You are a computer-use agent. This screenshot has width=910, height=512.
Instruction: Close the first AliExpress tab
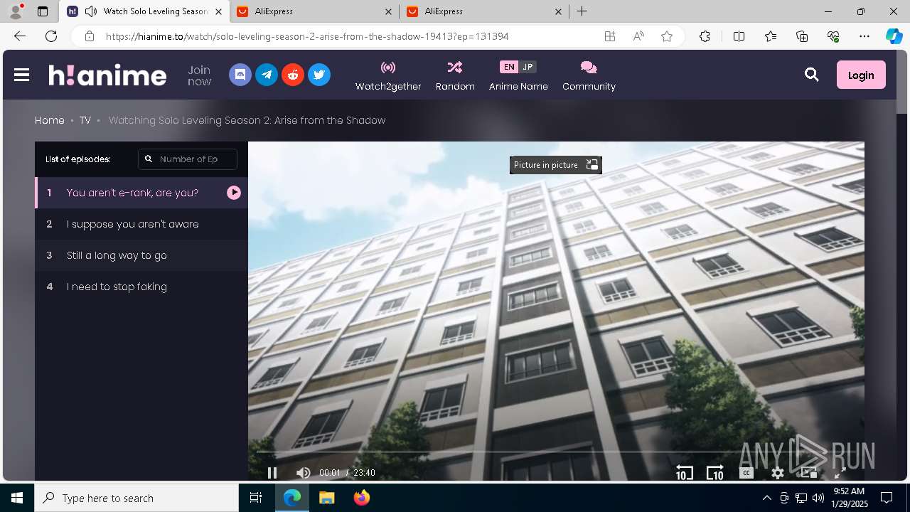(x=388, y=11)
